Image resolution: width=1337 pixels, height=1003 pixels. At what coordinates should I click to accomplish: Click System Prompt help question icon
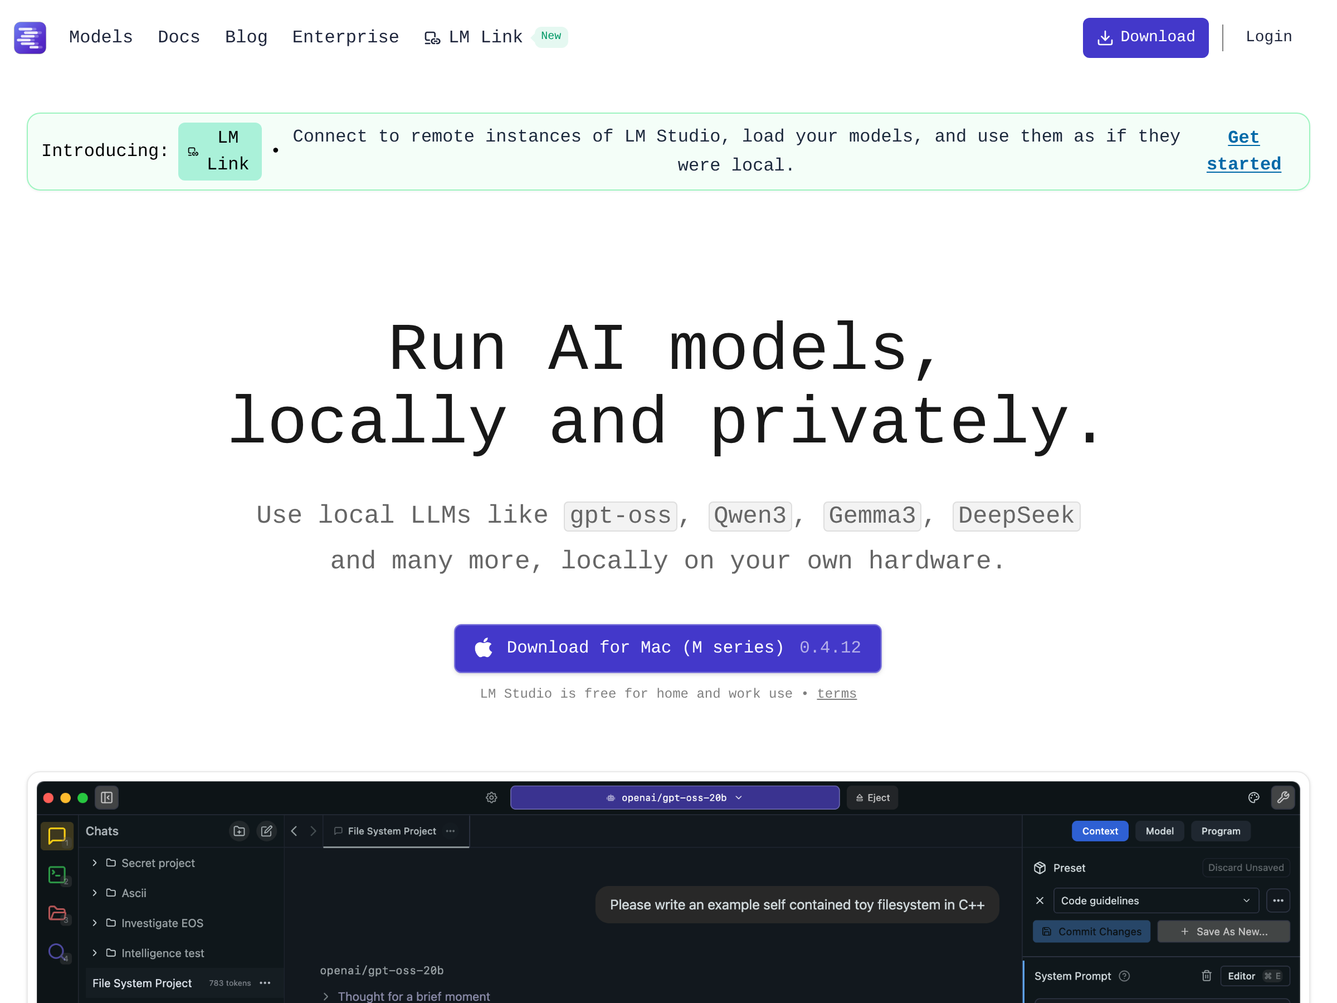point(1124,976)
